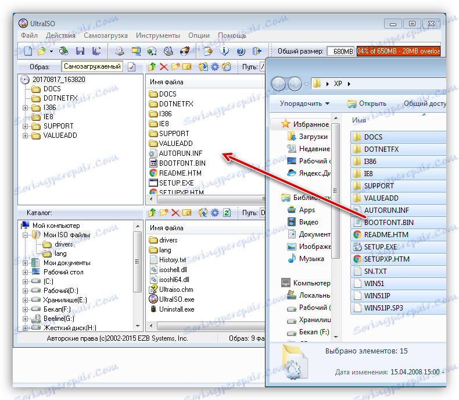Click the Make CD/DVD image drive icon

[120, 51]
